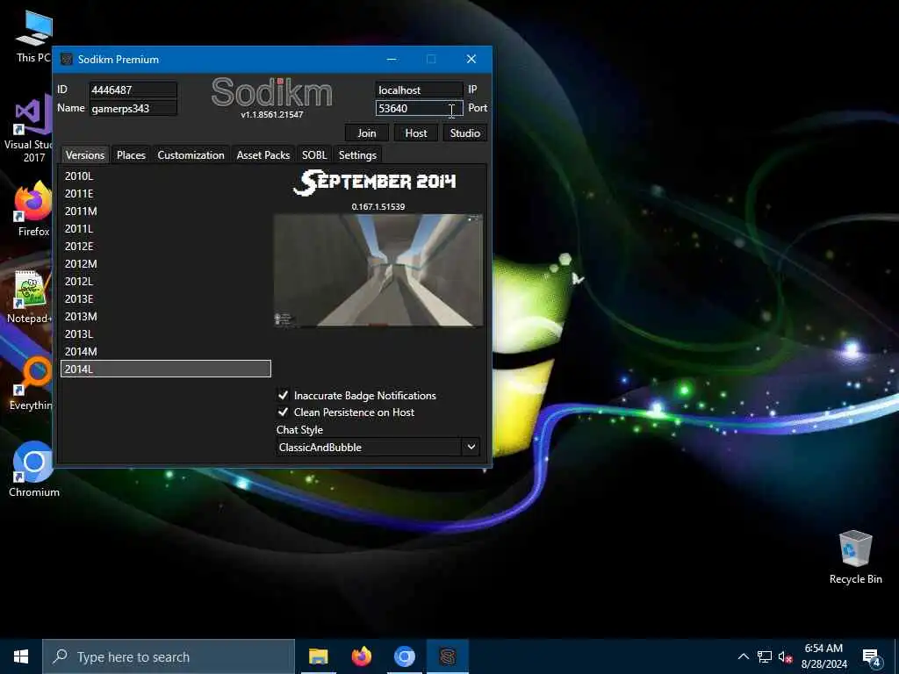Screen dimensions: 899x674
Task: Click the Port field showing 53640
Action: [419, 108]
